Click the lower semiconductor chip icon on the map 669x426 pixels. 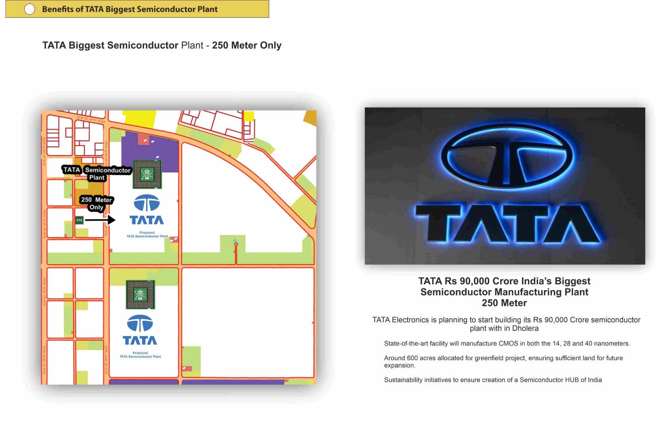click(x=140, y=295)
